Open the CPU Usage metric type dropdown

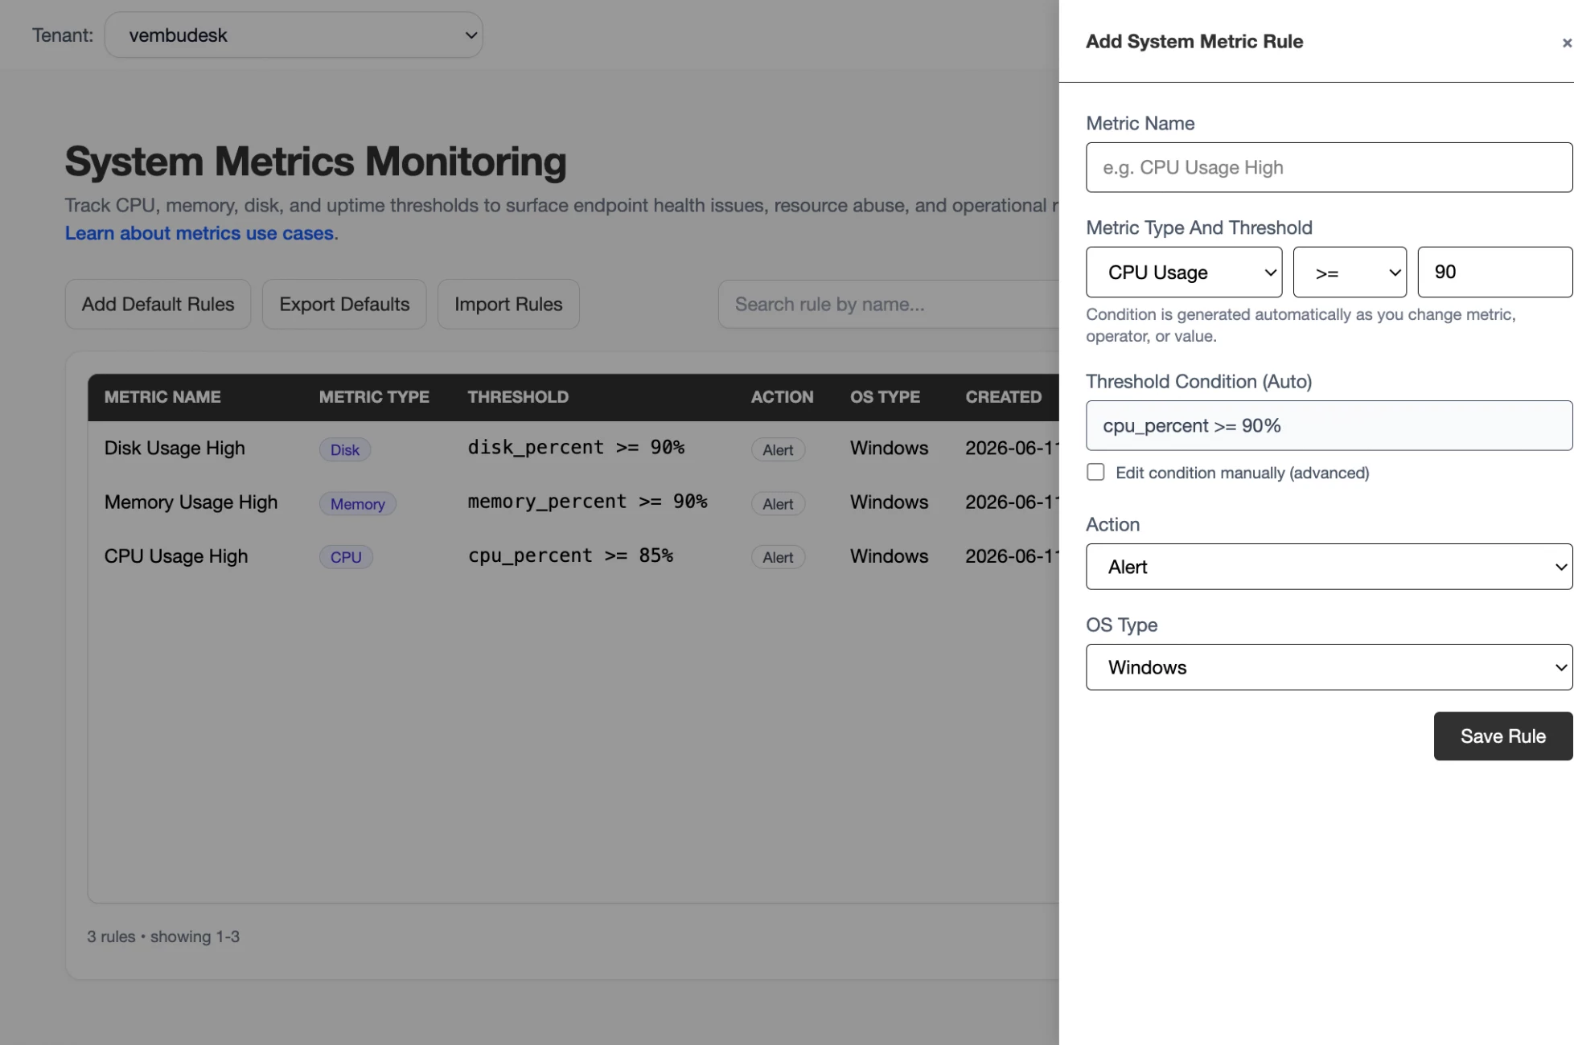pos(1184,272)
